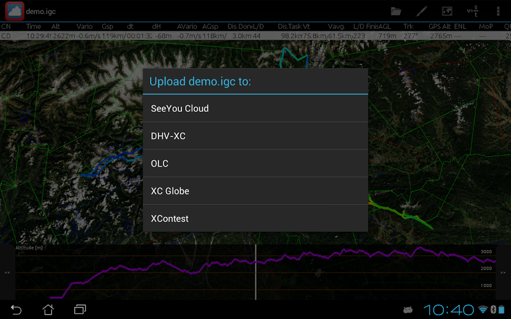Open recent apps switcher
Viewport: 511px width, 319px height.
[x=80, y=309]
